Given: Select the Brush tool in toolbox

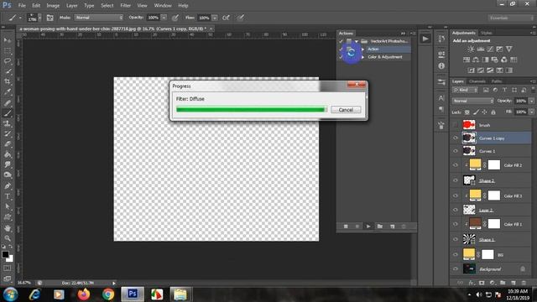Looking at the screenshot, I should (8, 113).
